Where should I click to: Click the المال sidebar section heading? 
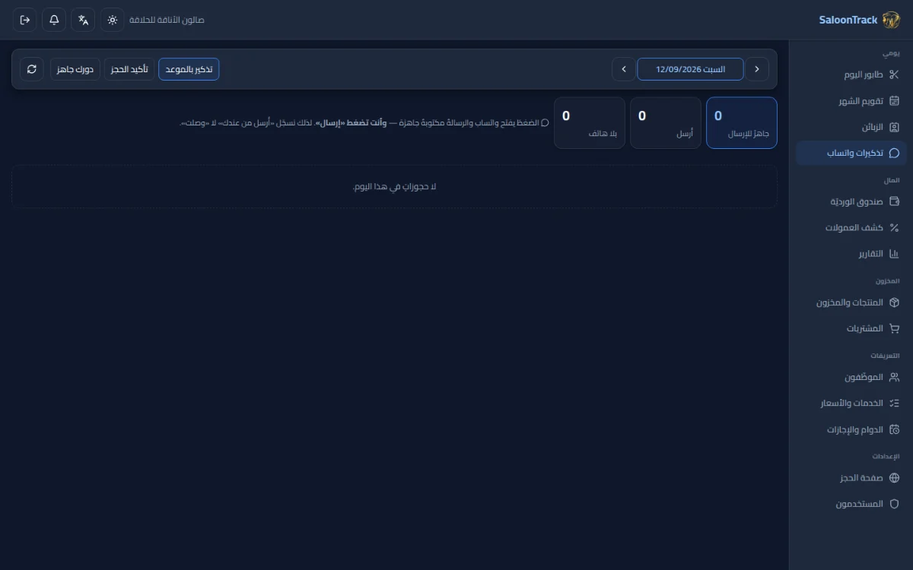(x=892, y=180)
